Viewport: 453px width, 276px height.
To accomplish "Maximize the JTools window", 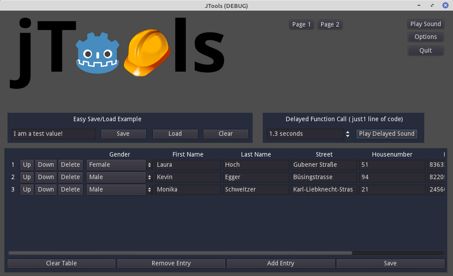I will click(432, 5).
